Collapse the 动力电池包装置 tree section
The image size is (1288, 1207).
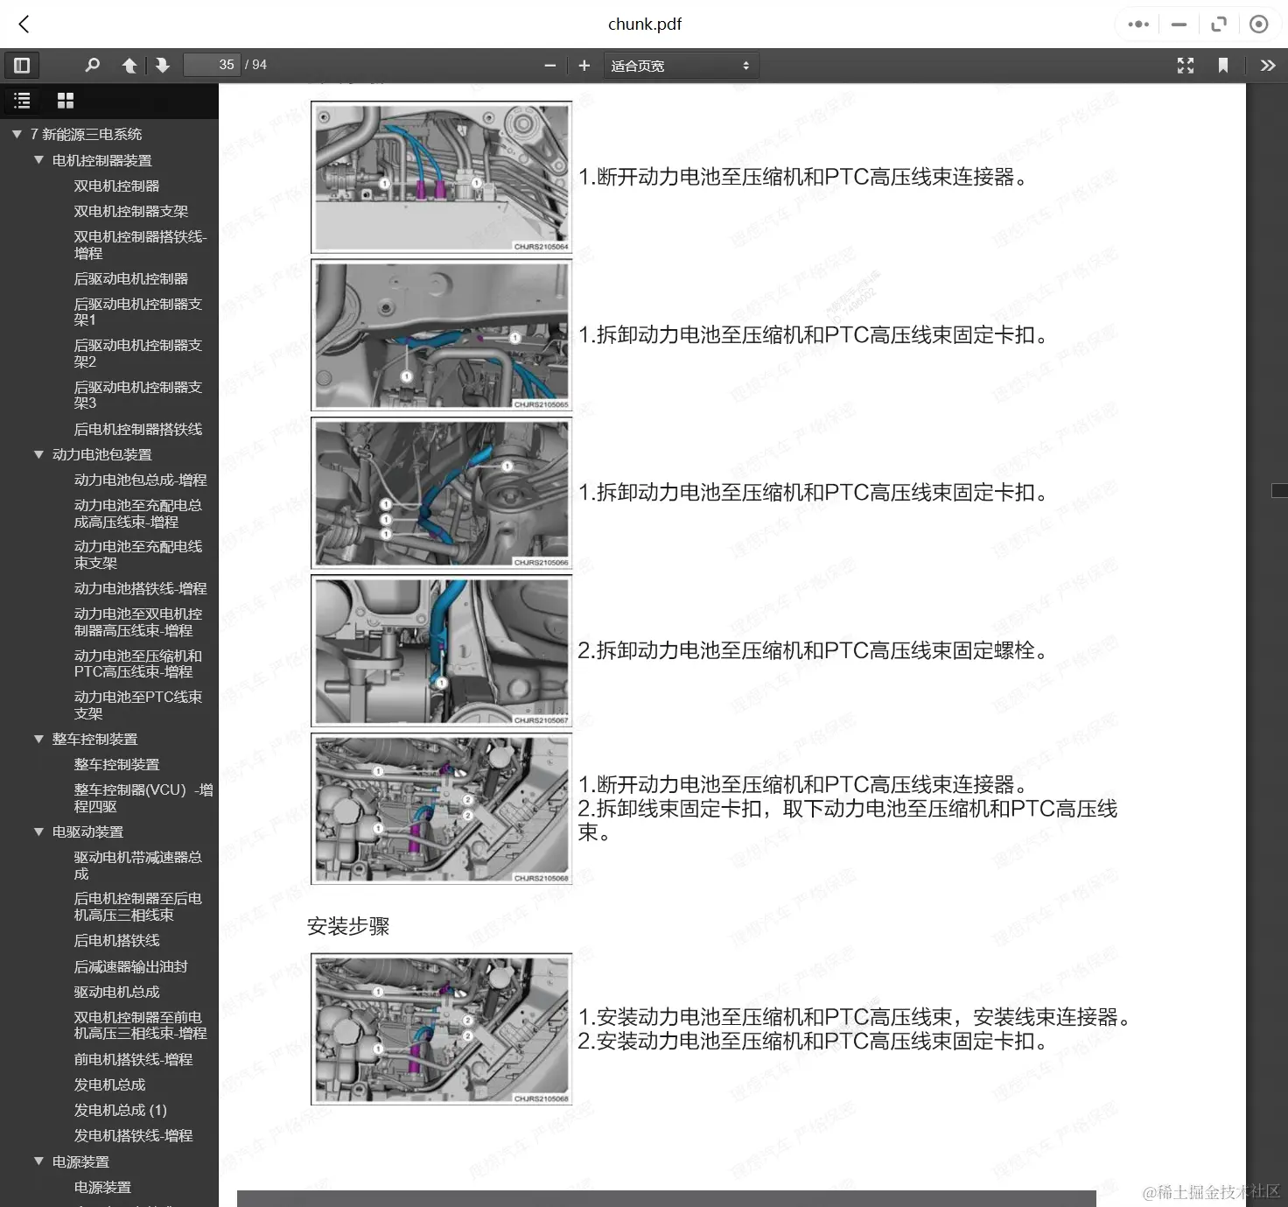click(38, 454)
